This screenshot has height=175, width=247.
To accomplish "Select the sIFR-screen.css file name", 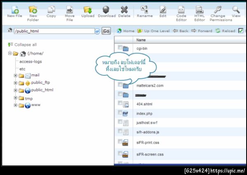I will coord(150,154).
